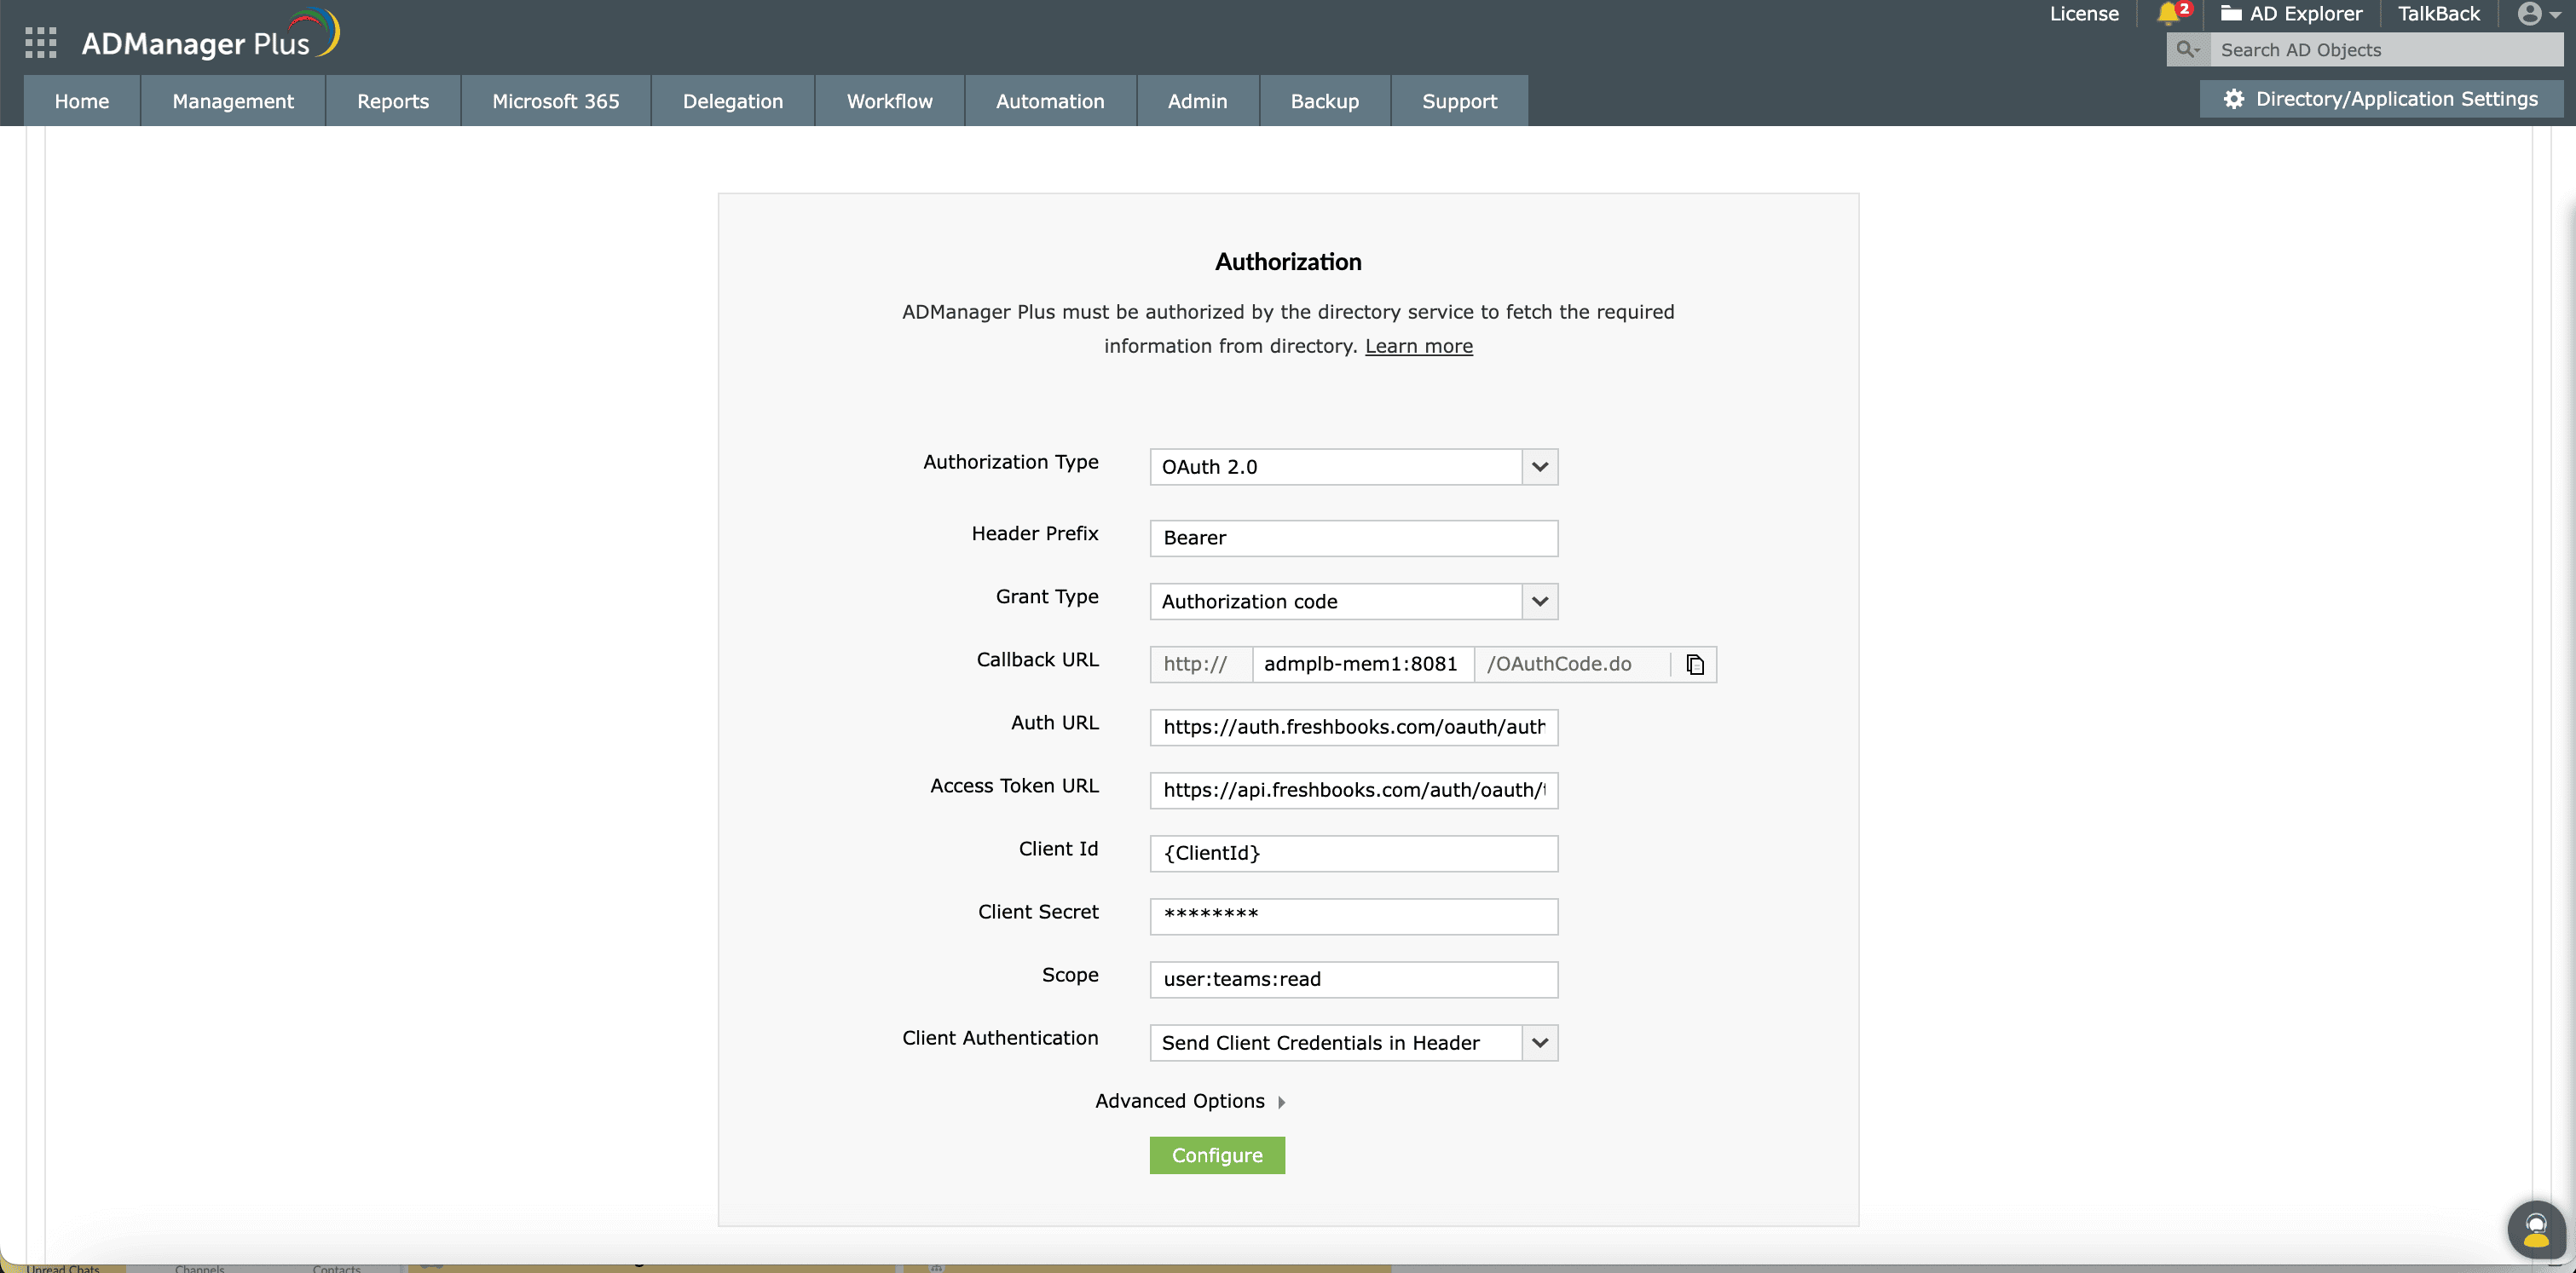Open the Authorization Type dropdown
Viewport: 2576px width, 1273px height.
coord(1539,467)
